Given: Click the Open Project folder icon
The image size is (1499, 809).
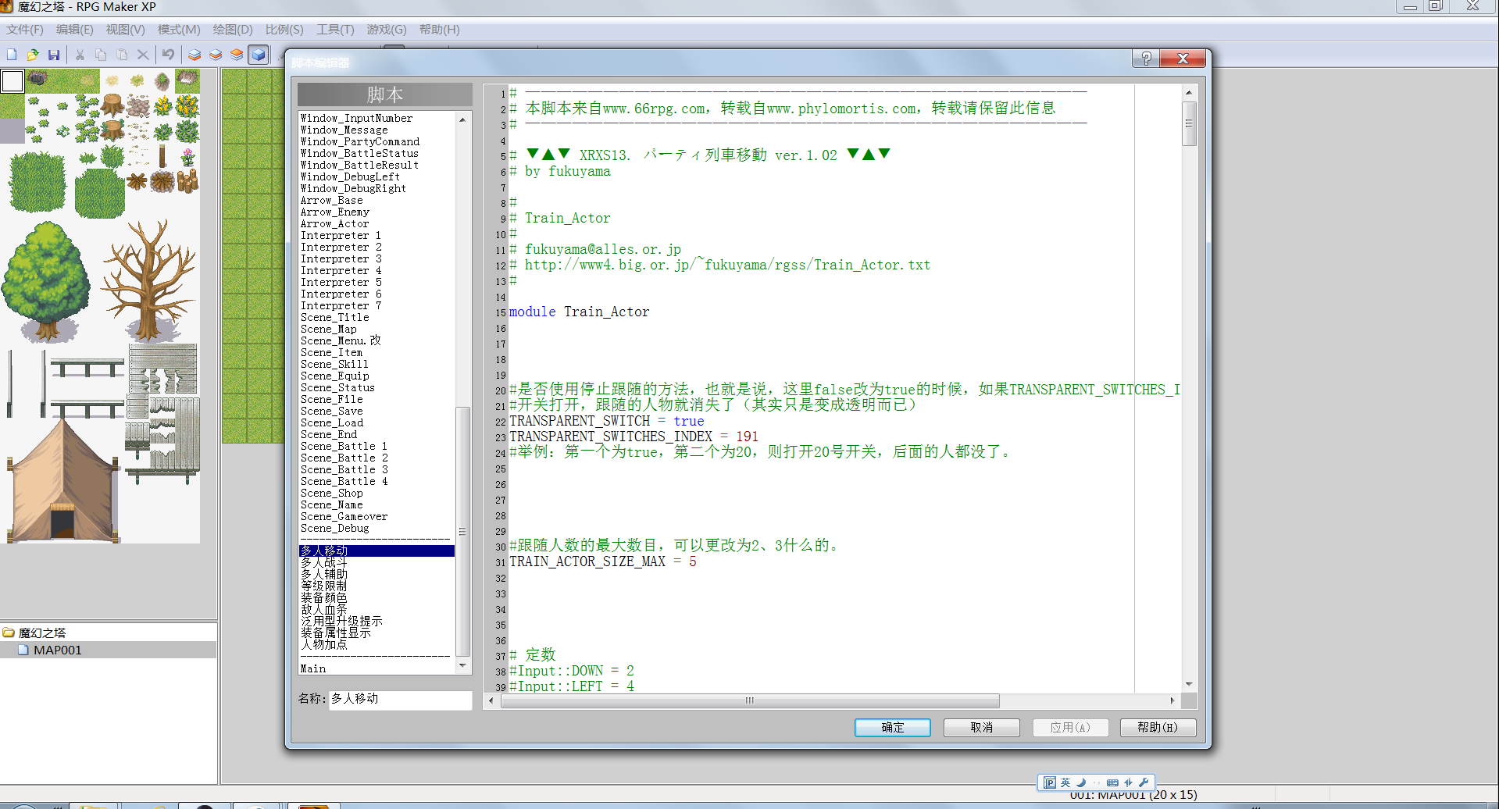Looking at the screenshot, I should 33,55.
